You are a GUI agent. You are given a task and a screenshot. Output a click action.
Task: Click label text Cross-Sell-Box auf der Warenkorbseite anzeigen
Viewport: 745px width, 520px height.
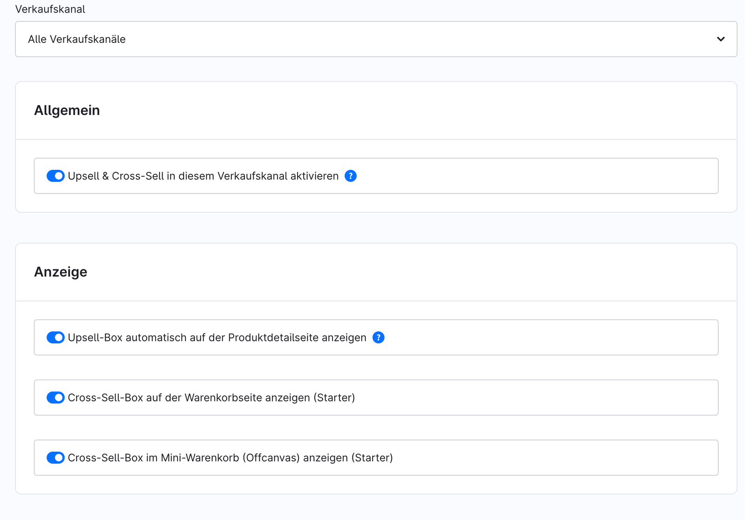coord(211,398)
